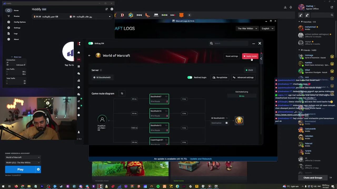Refresh the Game route diagram

pos(122,93)
